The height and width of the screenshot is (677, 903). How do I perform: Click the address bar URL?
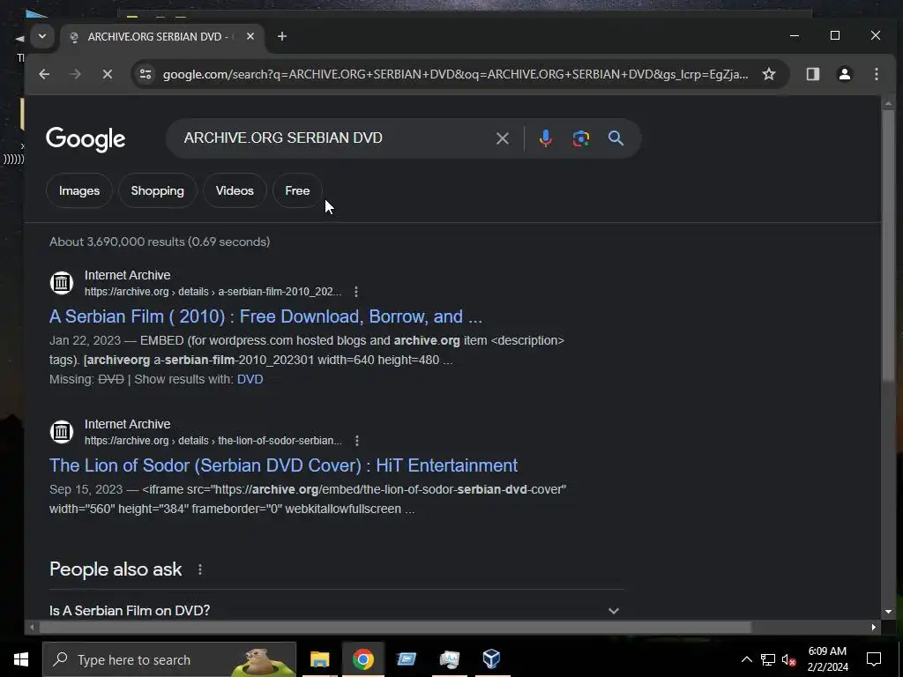[x=455, y=74]
